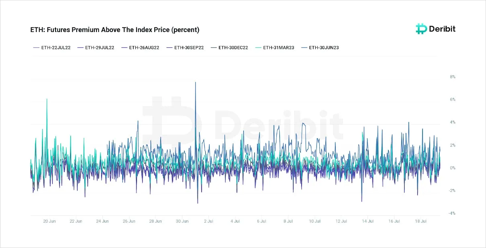Toggle the ETH-31MAR23 legend series
Viewport: 486px width, 248px height.
275,48
